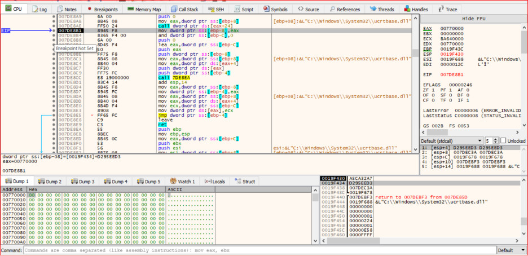Open the Locals tab
Viewport: 528px width, 256px height.
(x=214, y=182)
